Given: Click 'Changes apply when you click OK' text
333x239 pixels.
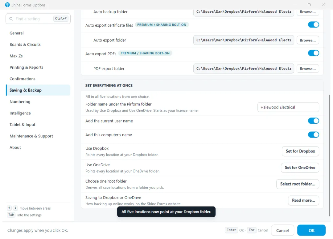Looking at the screenshot, I should (38, 230).
